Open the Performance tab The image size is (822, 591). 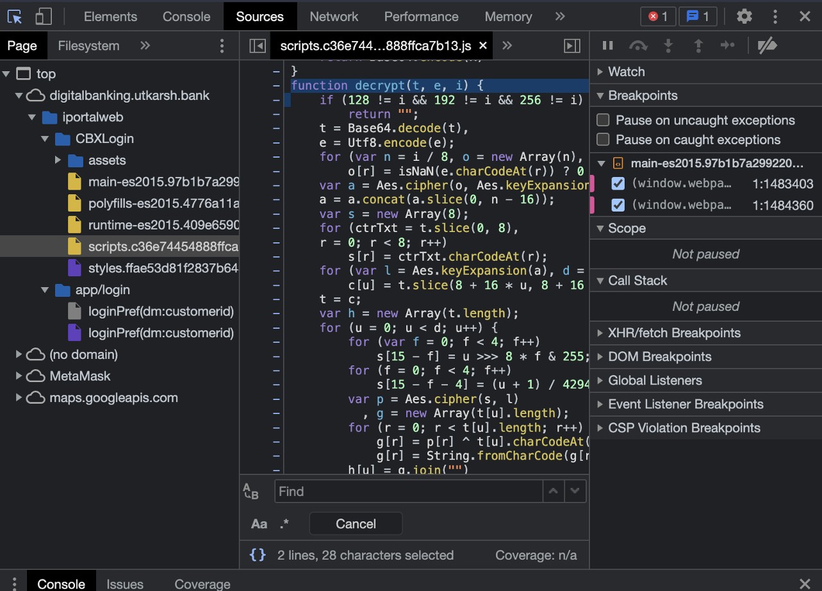tap(421, 16)
